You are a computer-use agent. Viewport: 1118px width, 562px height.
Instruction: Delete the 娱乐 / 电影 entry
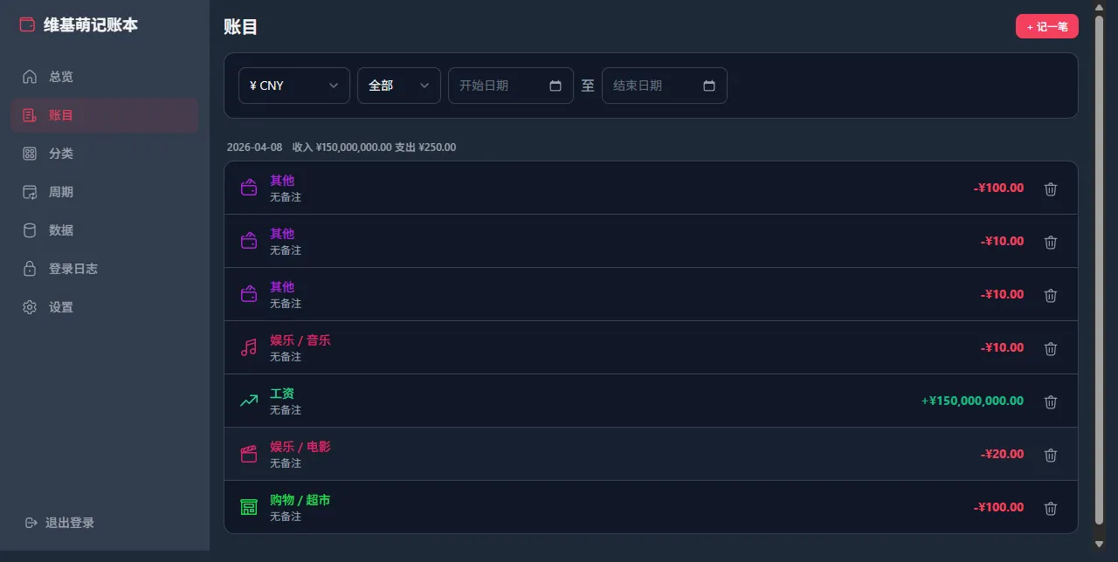1051,455
